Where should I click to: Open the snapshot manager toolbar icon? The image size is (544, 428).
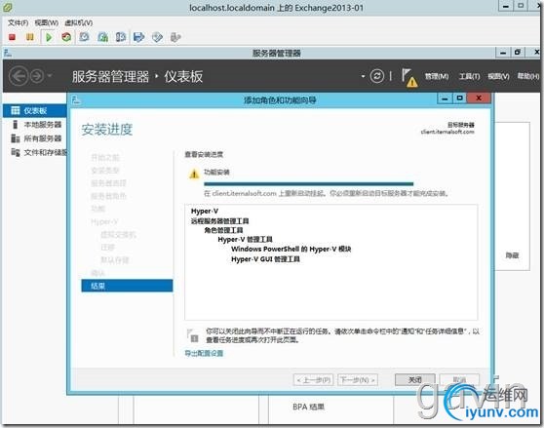click(120, 37)
